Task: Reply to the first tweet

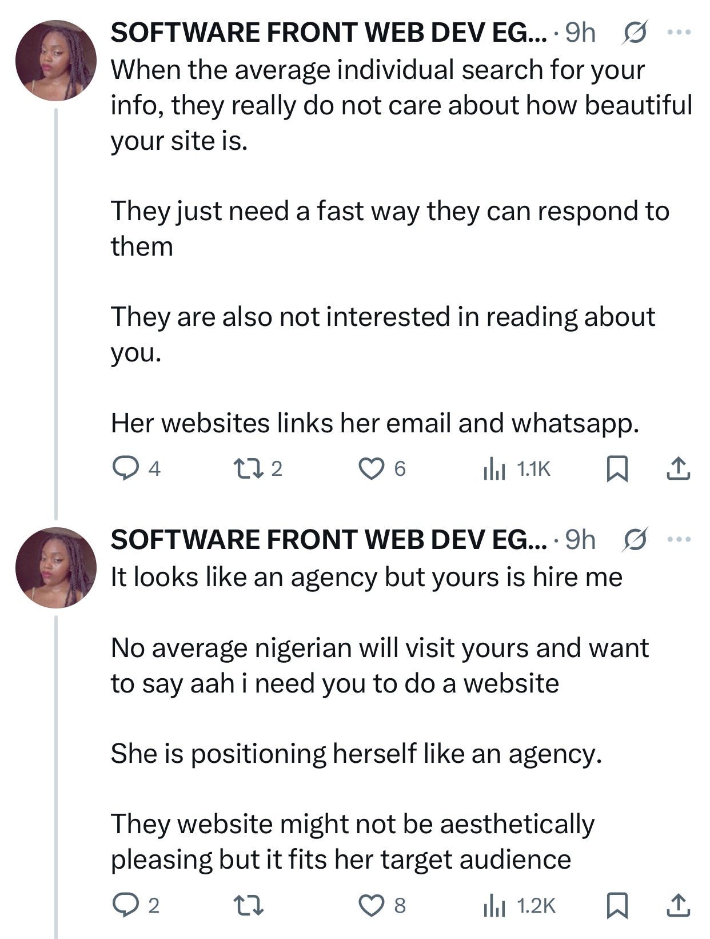Action: click(122, 469)
